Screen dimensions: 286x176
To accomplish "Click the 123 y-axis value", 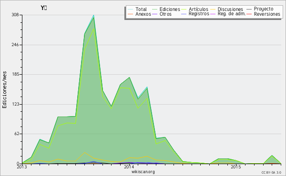I will pyautogui.click(x=15, y=104).
